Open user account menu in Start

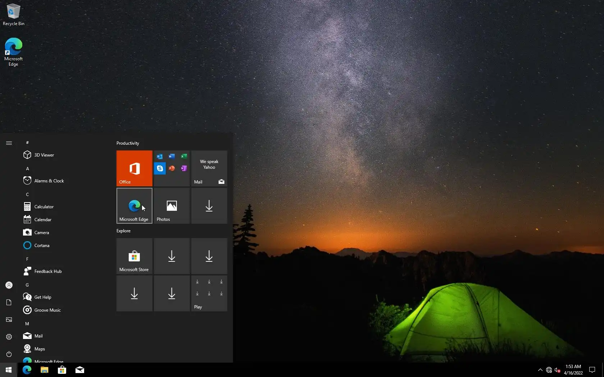click(x=9, y=285)
